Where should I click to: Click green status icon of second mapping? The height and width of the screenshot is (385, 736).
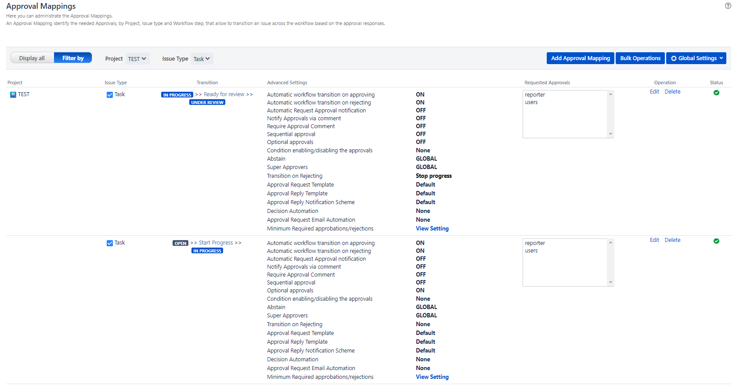pyautogui.click(x=716, y=241)
